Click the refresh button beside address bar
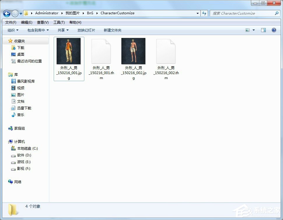 click(x=204, y=13)
